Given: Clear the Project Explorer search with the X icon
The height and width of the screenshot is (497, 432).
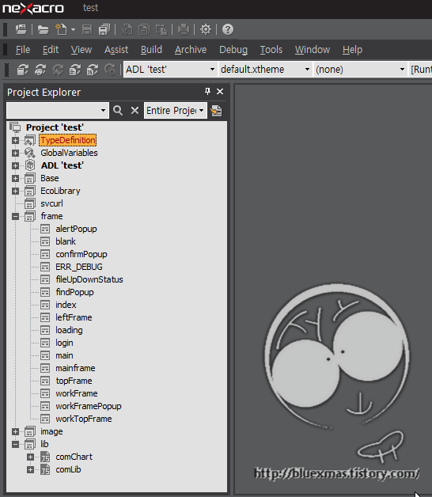Looking at the screenshot, I should pyautogui.click(x=135, y=111).
